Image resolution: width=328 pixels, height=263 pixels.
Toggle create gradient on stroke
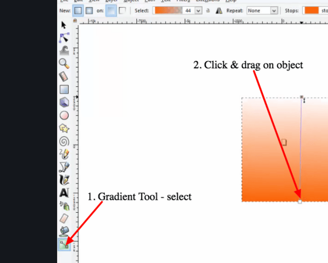click(122, 11)
